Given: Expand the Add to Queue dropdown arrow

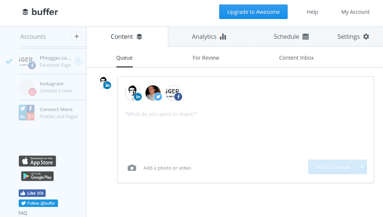Looking at the screenshot, I should [362, 167].
